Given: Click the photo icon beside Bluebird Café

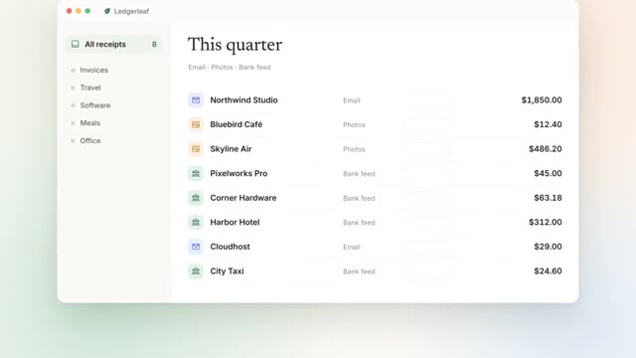Looking at the screenshot, I should coord(196,124).
